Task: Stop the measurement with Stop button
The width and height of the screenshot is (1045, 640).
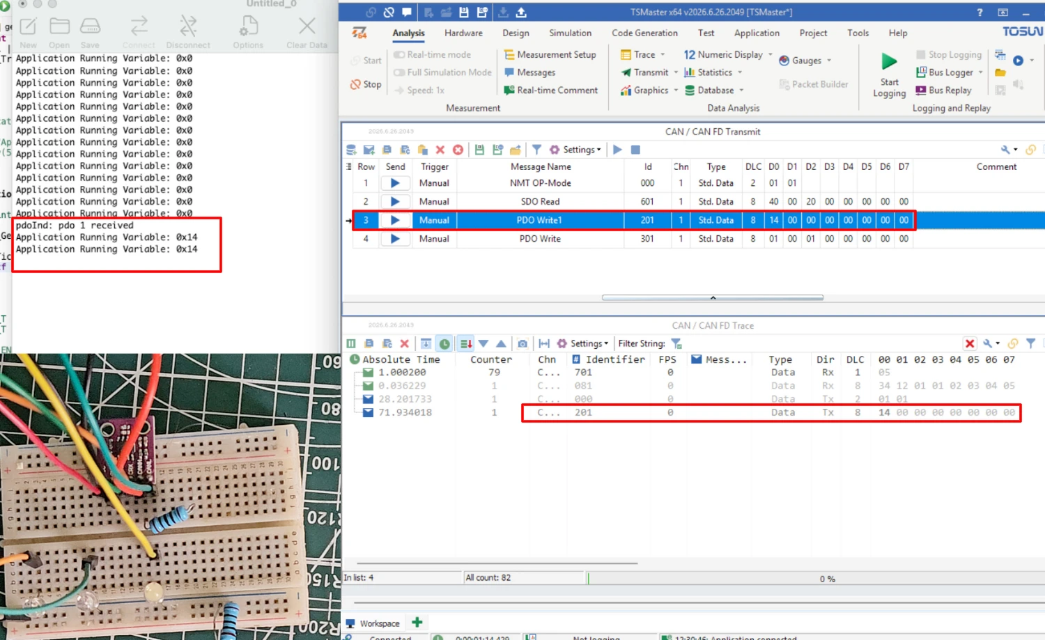Action: (x=366, y=84)
